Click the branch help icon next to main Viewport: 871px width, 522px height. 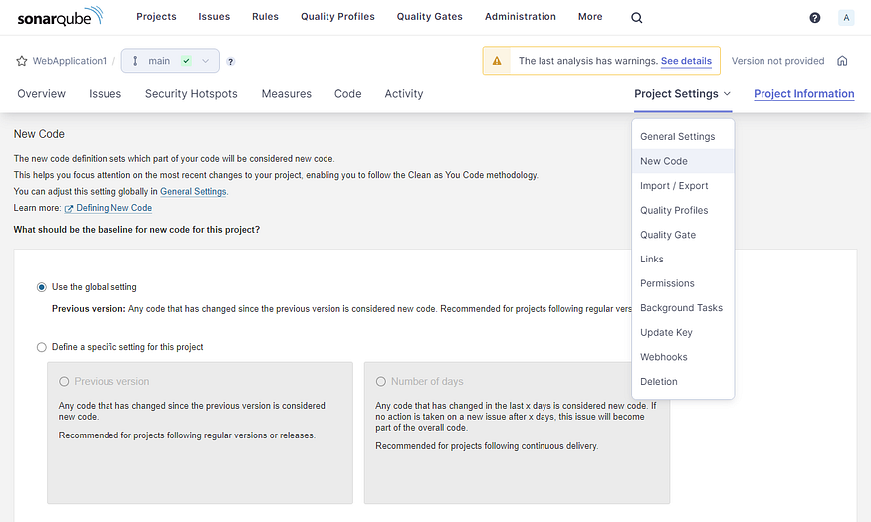click(231, 61)
